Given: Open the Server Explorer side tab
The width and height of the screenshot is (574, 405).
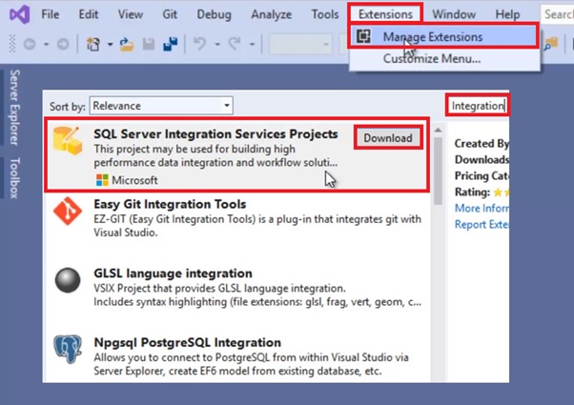Looking at the screenshot, I should point(14,107).
